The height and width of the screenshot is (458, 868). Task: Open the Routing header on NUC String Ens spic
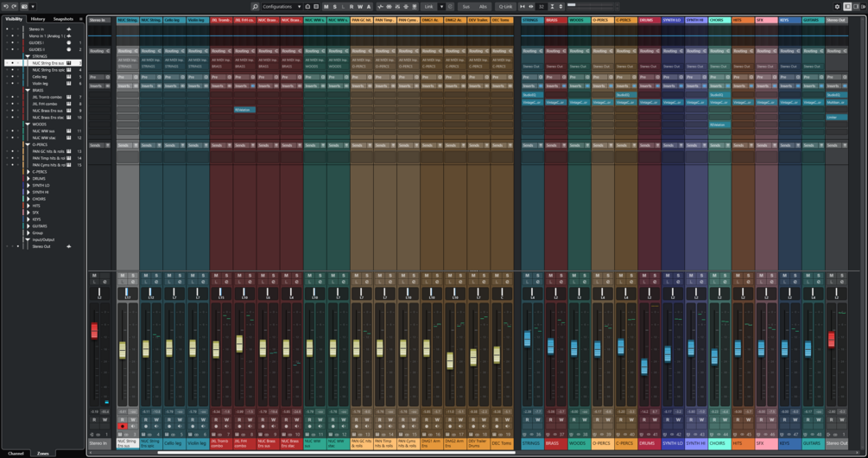(150, 51)
